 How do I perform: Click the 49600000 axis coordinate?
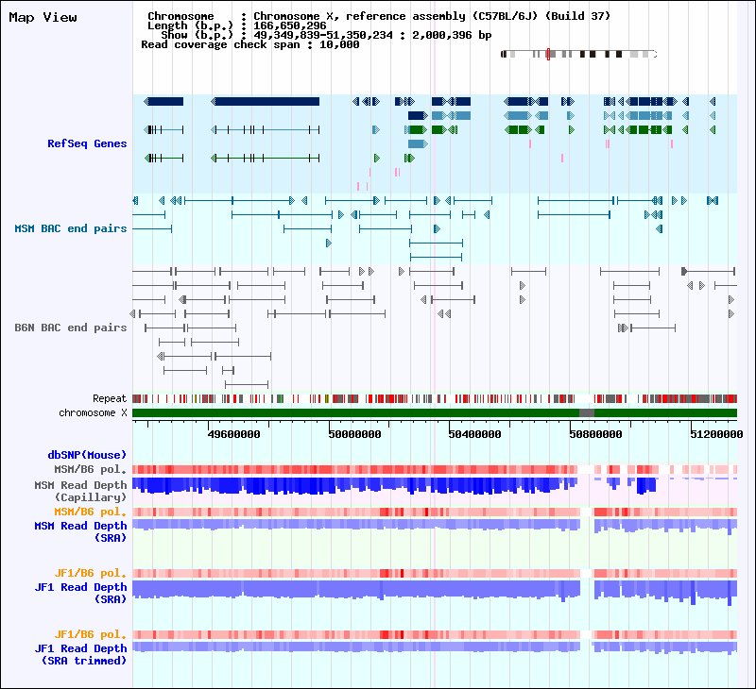[x=233, y=434]
